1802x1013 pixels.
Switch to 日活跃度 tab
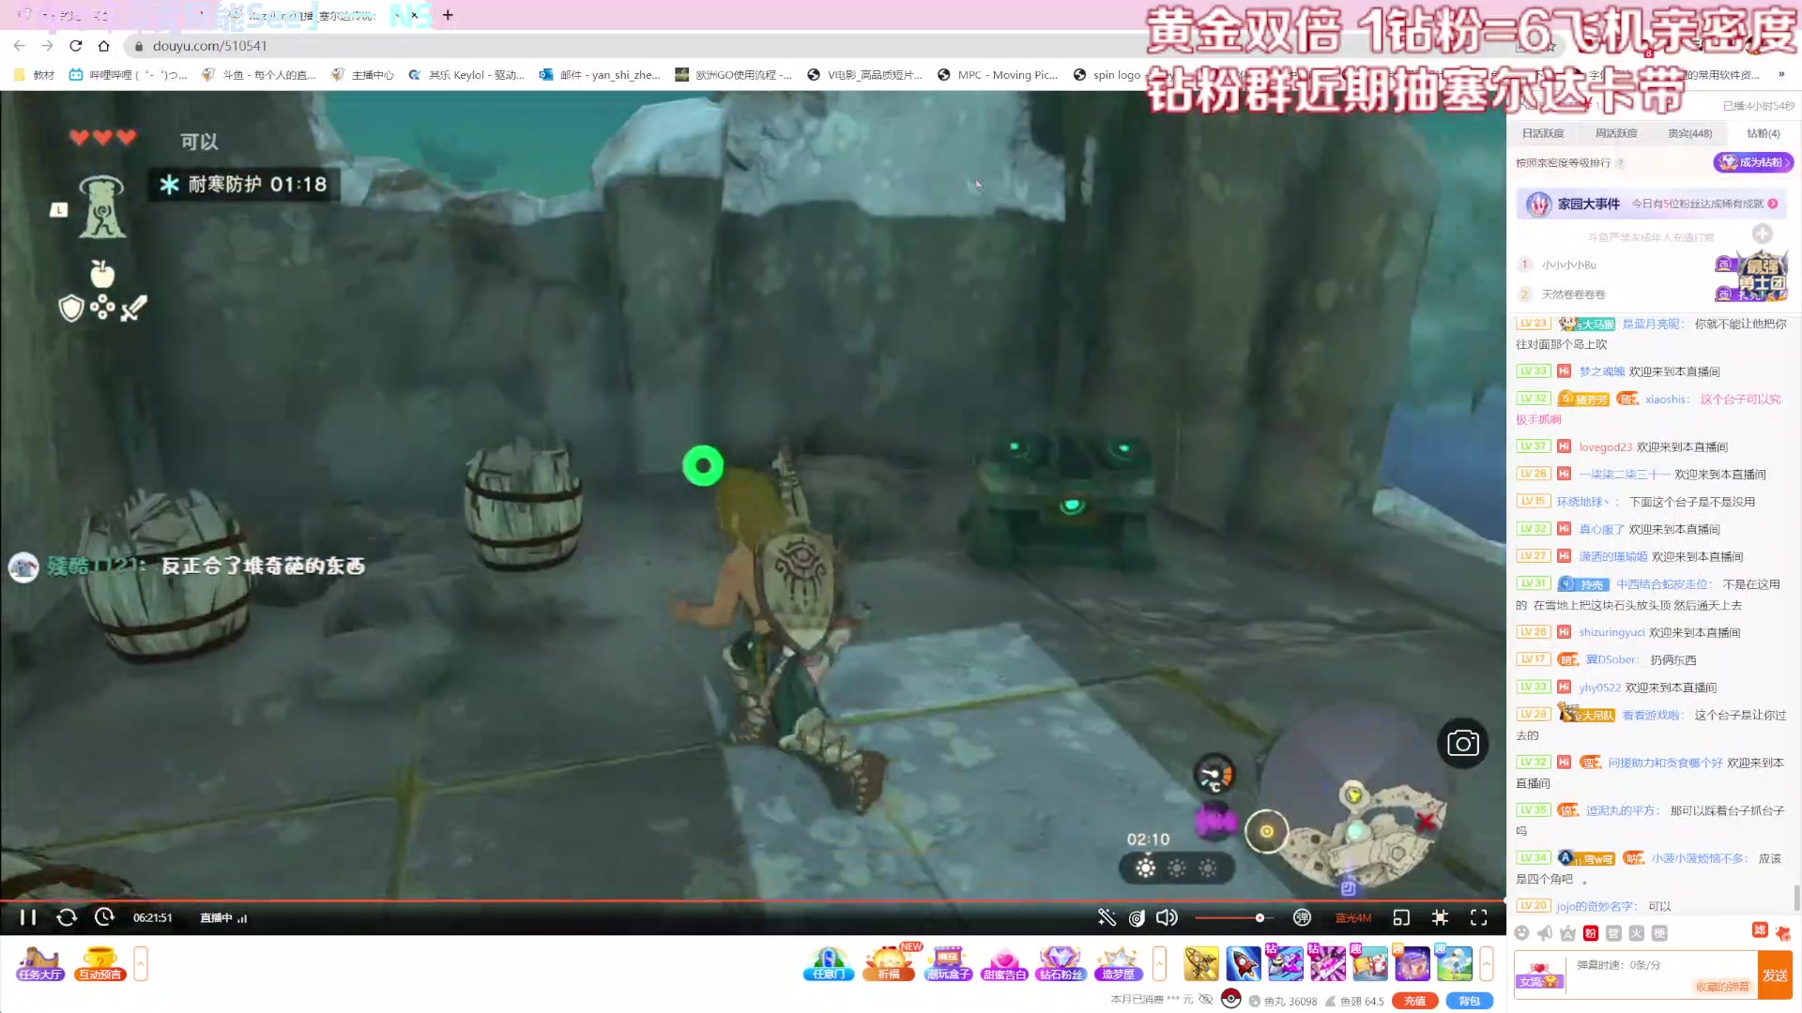[x=1543, y=133]
